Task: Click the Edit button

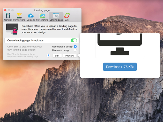Action: pos(57,56)
